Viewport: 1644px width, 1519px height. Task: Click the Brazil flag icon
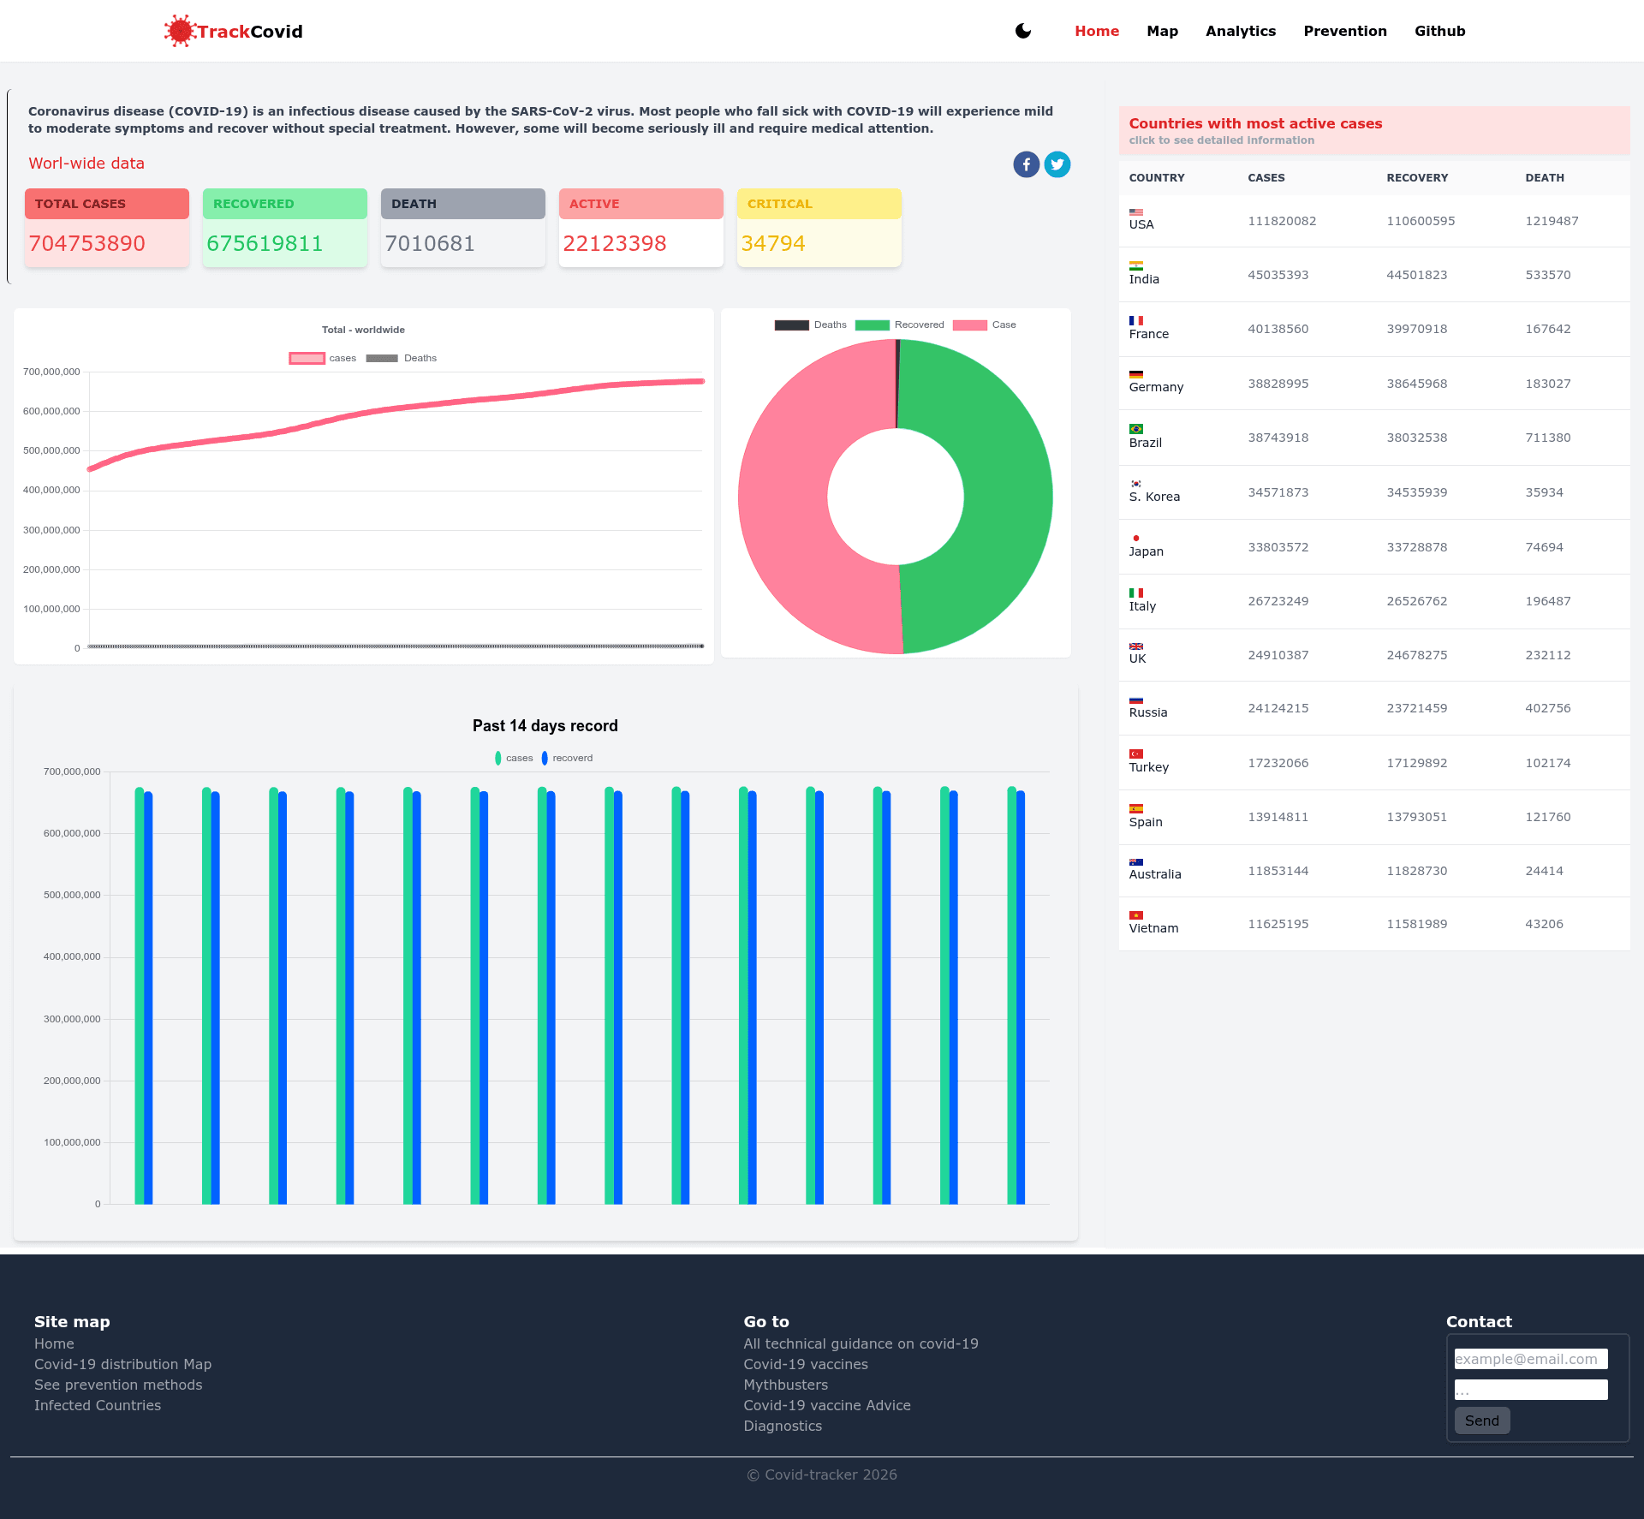(1136, 429)
